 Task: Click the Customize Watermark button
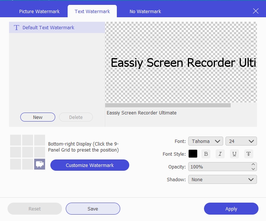point(90,165)
